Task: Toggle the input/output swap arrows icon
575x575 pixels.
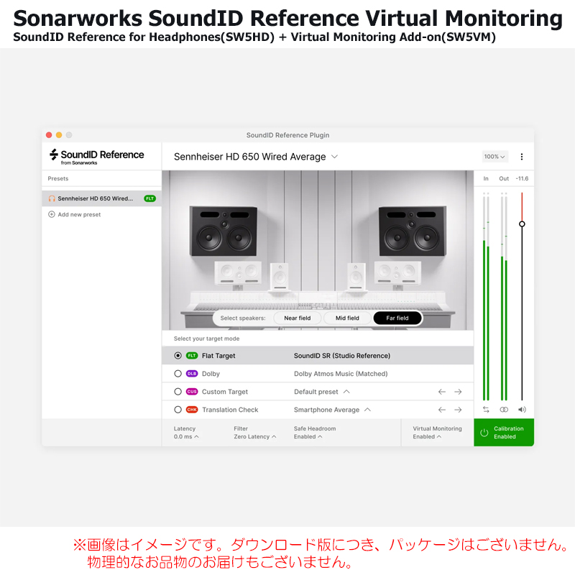Action: click(x=486, y=410)
